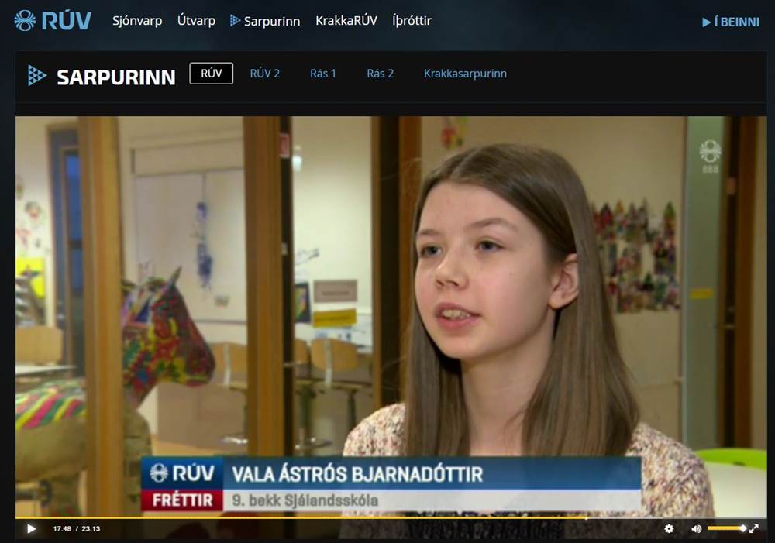Mute audio with the speaker icon
The height and width of the screenshot is (543, 775).
click(x=696, y=528)
